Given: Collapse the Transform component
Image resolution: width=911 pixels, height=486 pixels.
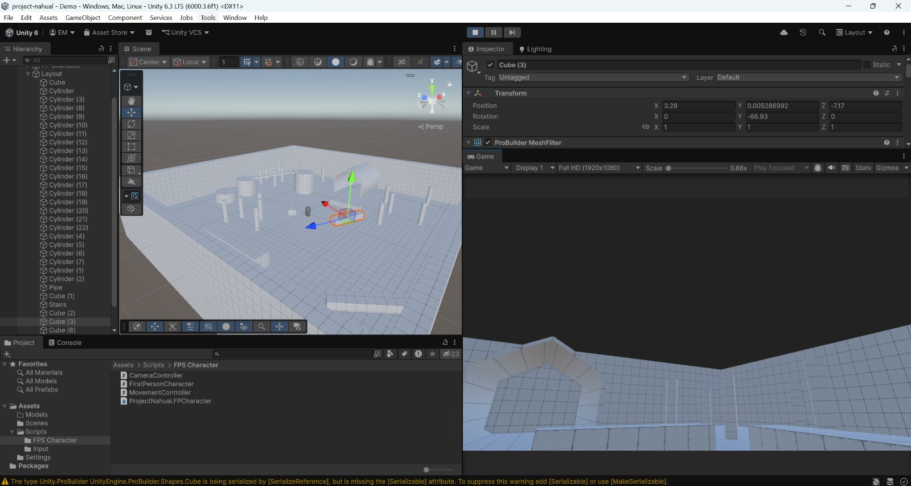Looking at the screenshot, I should point(469,93).
